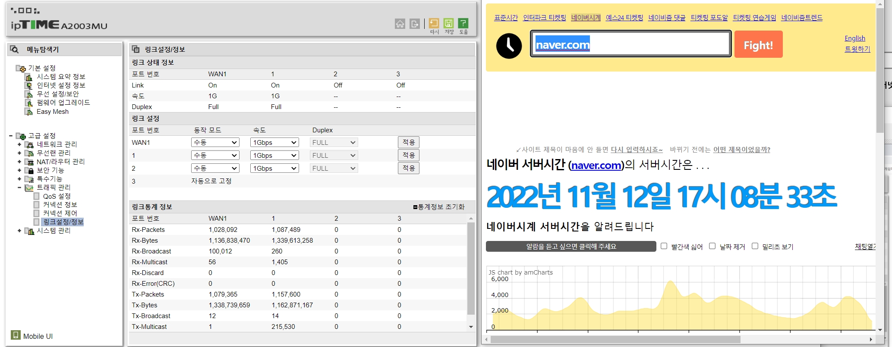This screenshot has width=892, height=347.
Task: Click the green 저장 (save) icon
Action: [448, 23]
